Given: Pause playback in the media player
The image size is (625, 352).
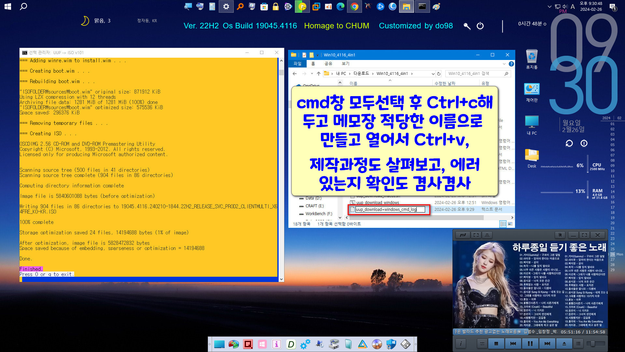Looking at the screenshot, I should [530, 344].
